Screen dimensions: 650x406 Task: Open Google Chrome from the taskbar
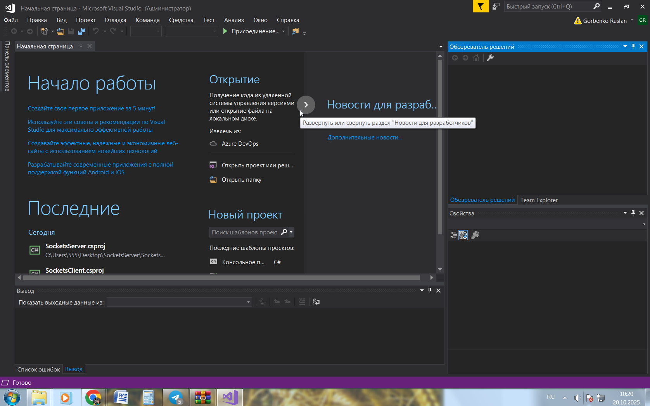coord(93,397)
